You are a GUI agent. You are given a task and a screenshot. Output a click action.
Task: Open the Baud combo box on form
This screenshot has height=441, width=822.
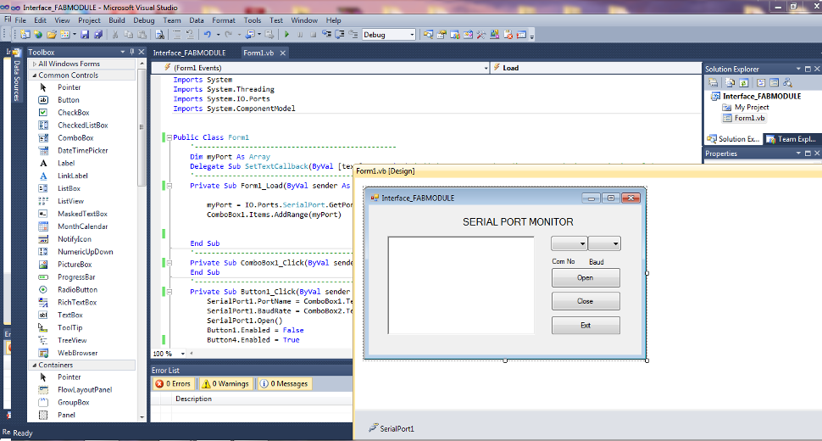point(604,243)
